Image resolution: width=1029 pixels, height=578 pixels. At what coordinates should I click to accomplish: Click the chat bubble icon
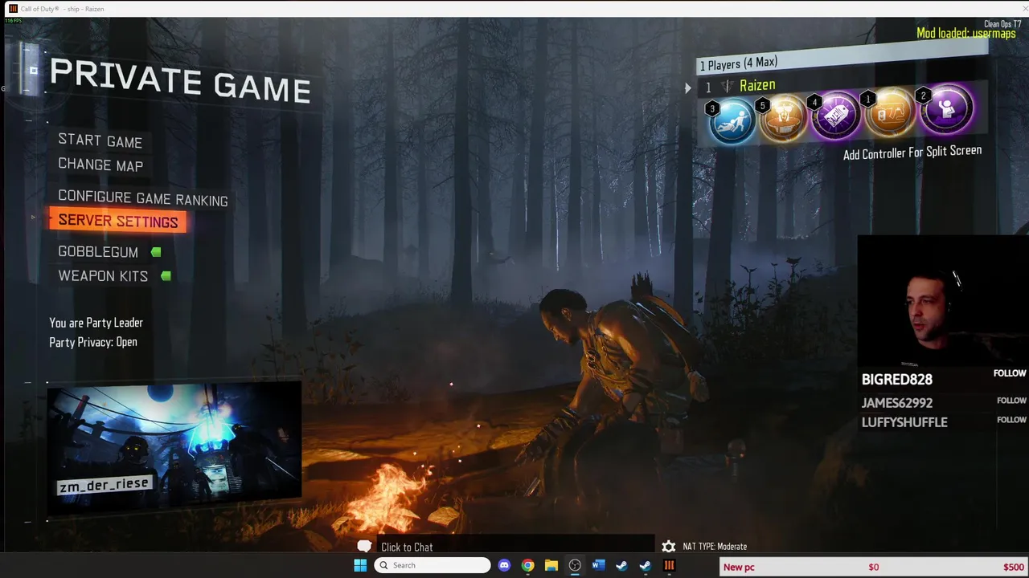(x=364, y=547)
